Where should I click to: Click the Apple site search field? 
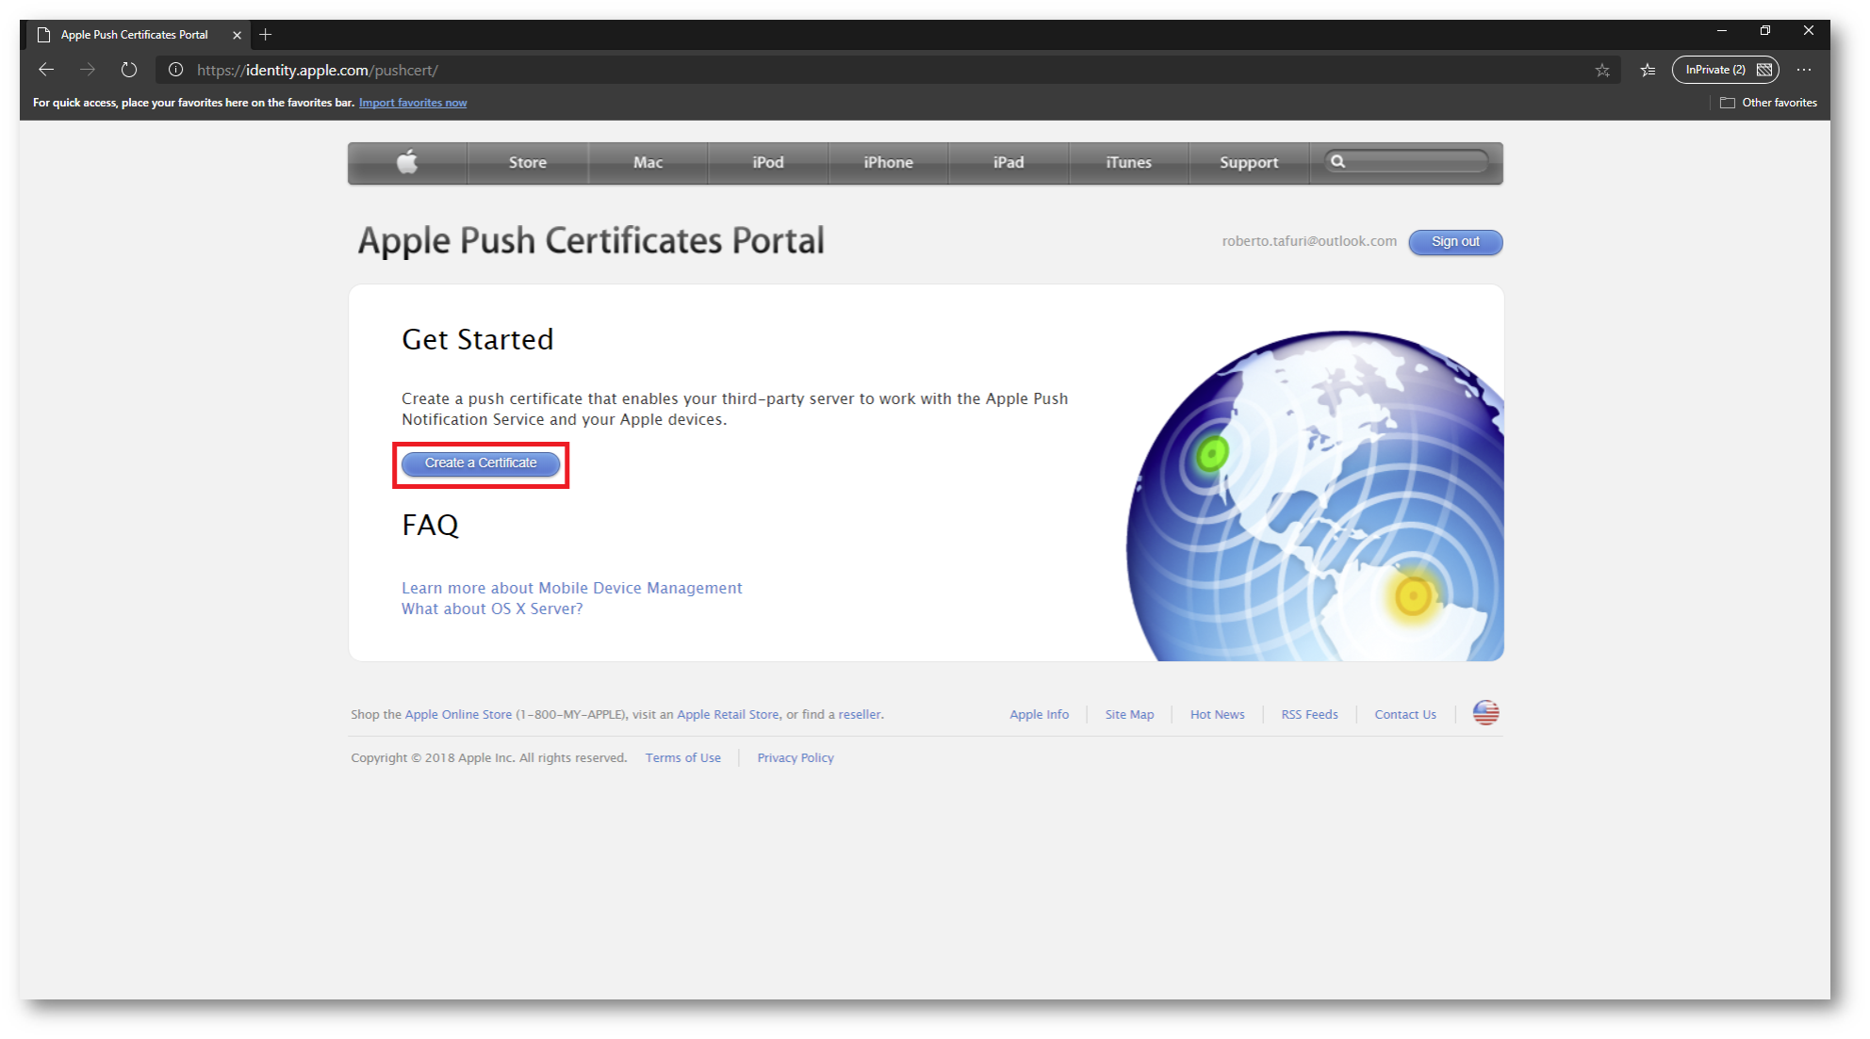pyautogui.click(x=1406, y=162)
